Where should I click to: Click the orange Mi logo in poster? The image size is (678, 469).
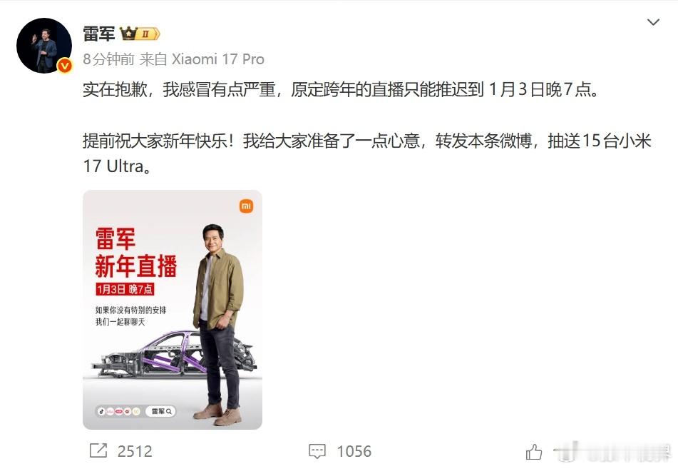(x=246, y=206)
